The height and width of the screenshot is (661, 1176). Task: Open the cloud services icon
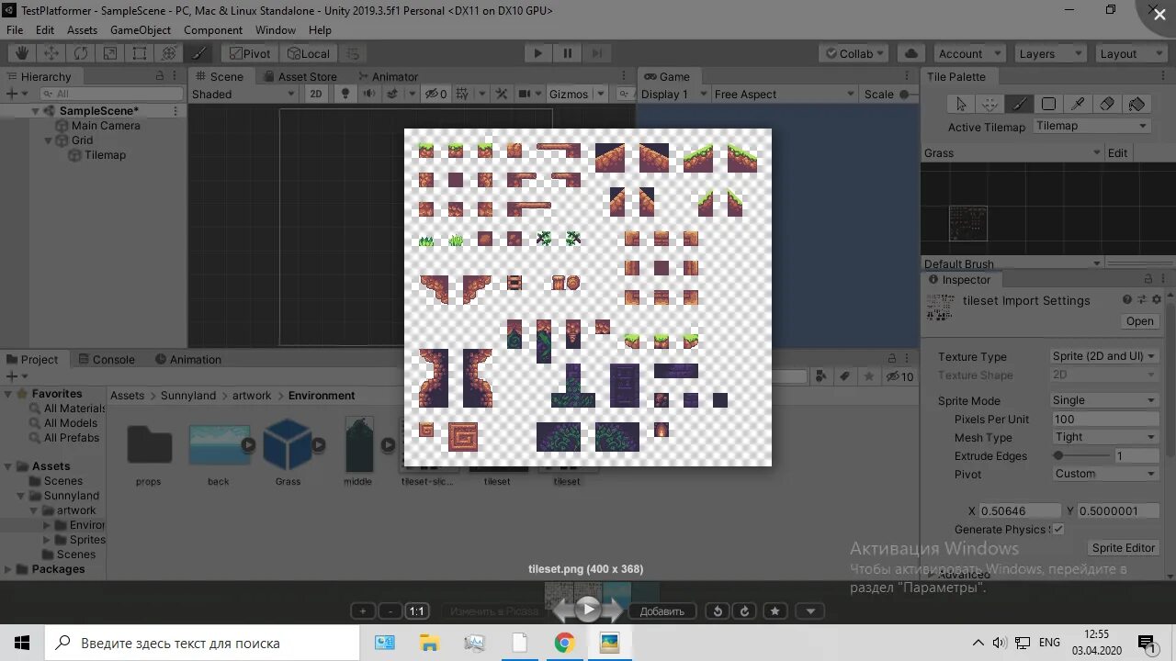[910, 53]
